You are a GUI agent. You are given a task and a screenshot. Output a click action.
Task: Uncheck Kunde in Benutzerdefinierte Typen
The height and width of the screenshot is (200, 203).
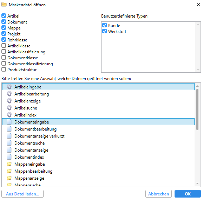104,25
